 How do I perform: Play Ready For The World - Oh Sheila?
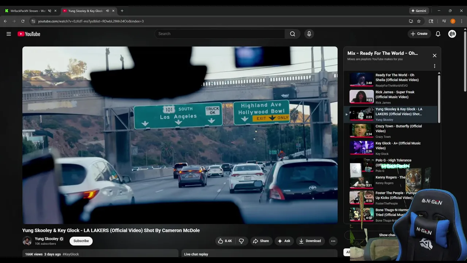click(x=391, y=80)
